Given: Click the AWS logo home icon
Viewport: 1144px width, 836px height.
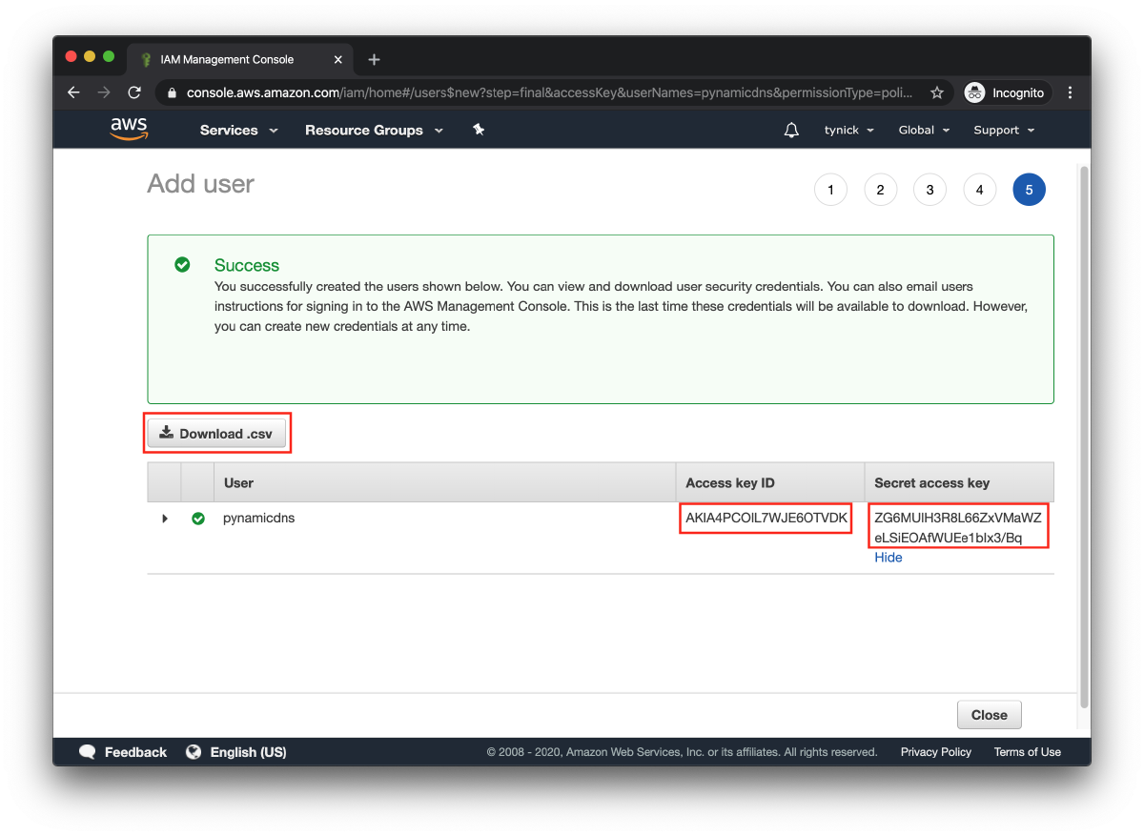Looking at the screenshot, I should point(129,129).
